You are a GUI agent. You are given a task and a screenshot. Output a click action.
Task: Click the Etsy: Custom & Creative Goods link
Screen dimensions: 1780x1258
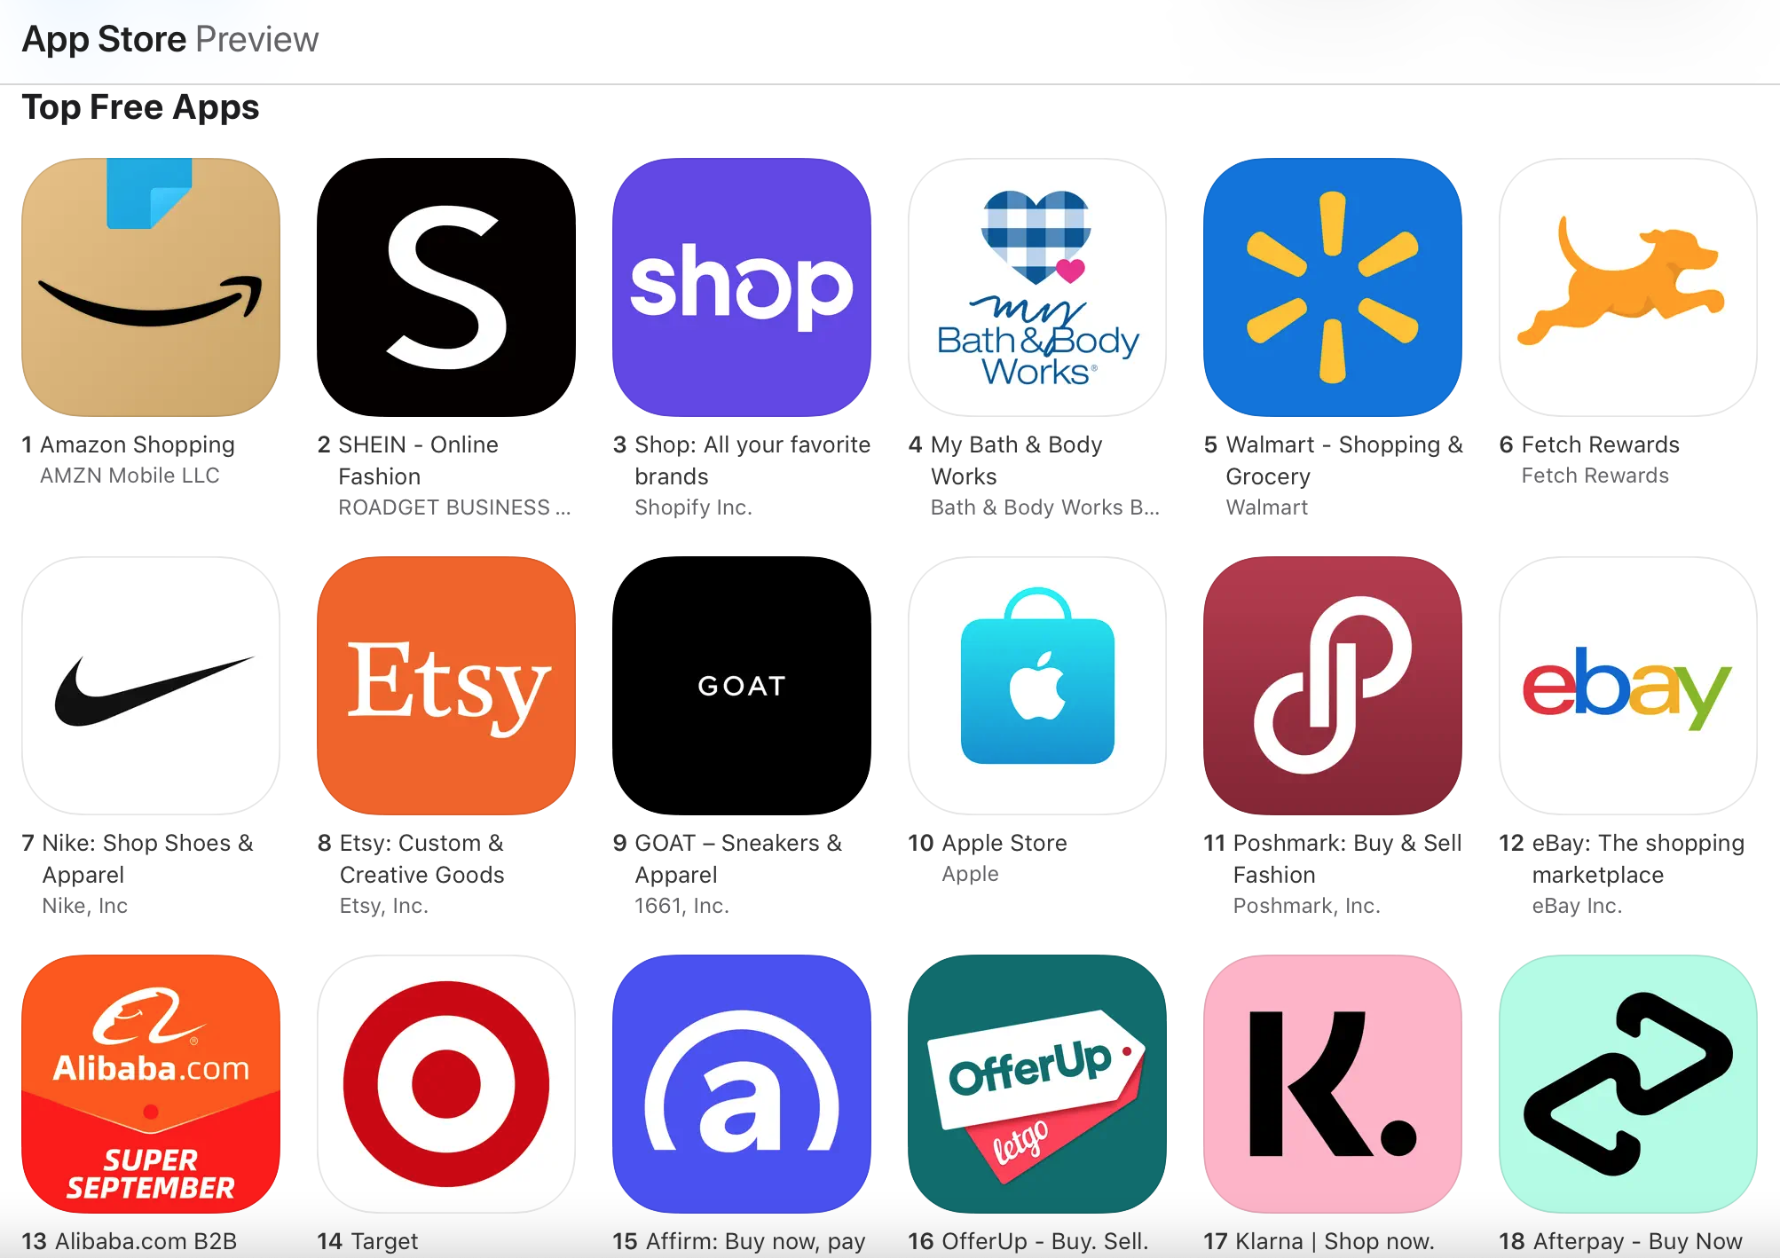click(421, 859)
